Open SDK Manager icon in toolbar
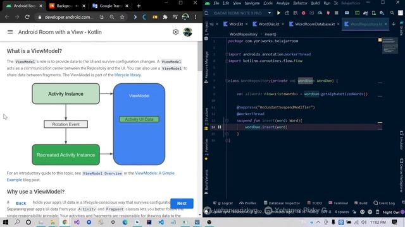 (x=382, y=13)
